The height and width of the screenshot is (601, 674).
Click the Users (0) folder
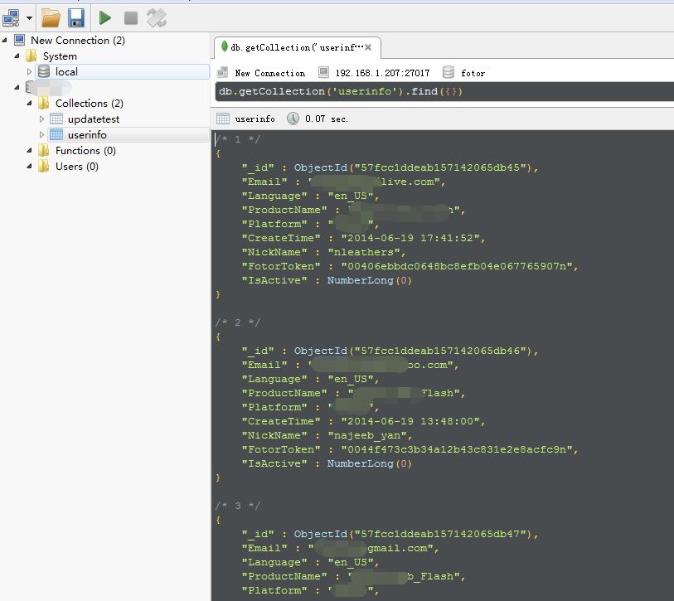point(76,167)
